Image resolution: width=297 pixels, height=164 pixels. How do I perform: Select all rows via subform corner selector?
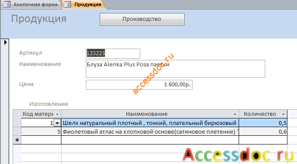(17, 114)
